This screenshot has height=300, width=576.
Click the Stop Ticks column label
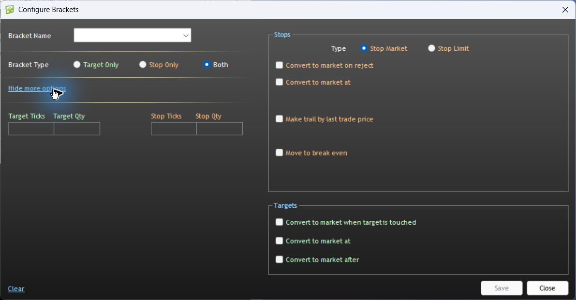tap(166, 116)
